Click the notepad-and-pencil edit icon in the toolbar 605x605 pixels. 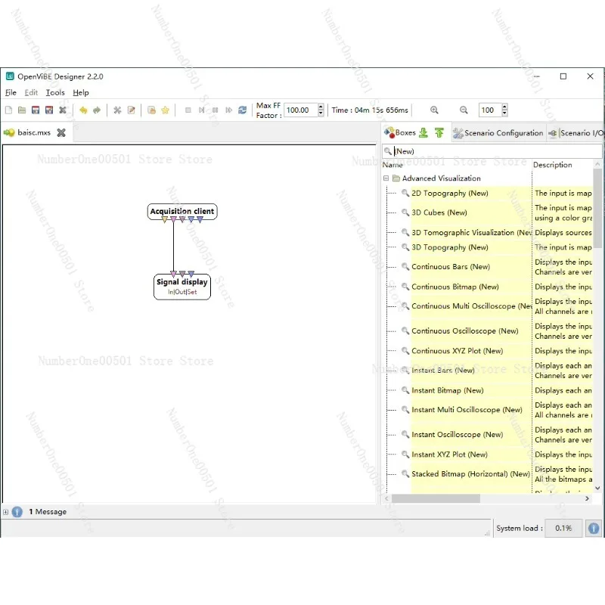click(131, 110)
